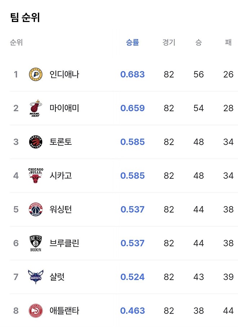Click the 순위 column header
This screenshot has width=238, height=327.
pyautogui.click(x=16, y=42)
